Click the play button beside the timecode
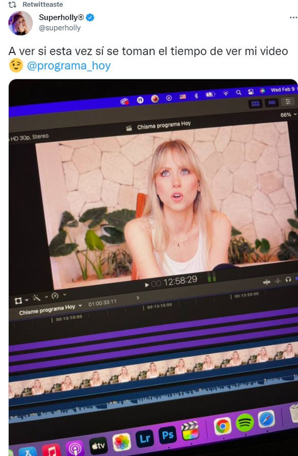The image size is (298, 456). pos(147,284)
